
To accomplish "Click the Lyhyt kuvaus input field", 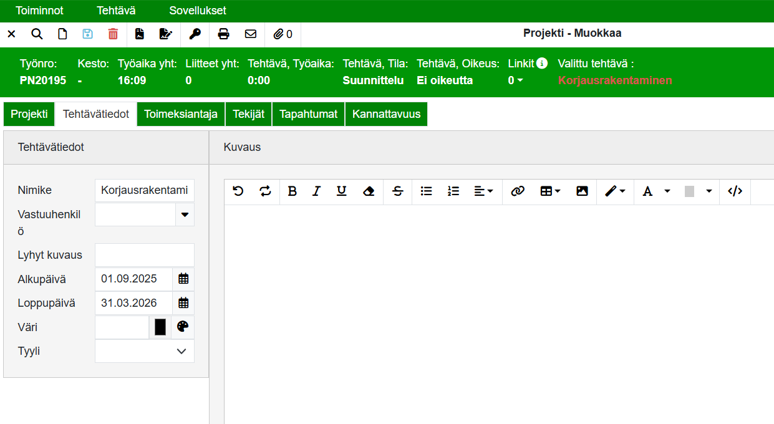I will 145,255.
